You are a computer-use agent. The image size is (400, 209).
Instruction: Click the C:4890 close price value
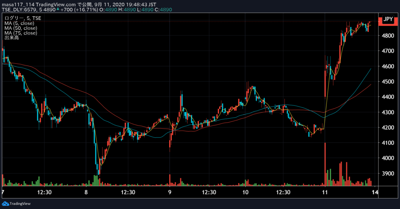[x=163, y=10]
